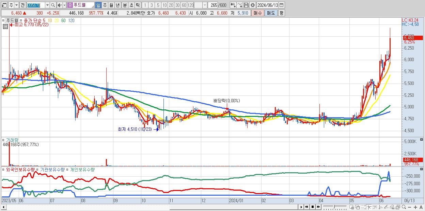Click the chart zoom slider handle at the bottom

[334, 206]
